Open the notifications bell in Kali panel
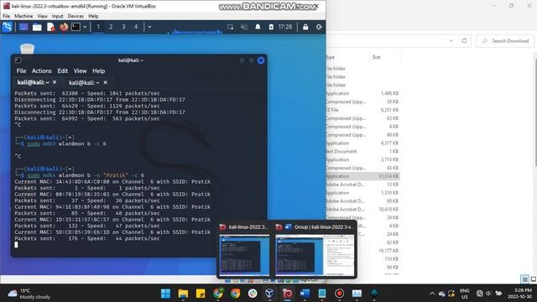Image resolution: width=537 pixels, height=302 pixels. coord(258,27)
